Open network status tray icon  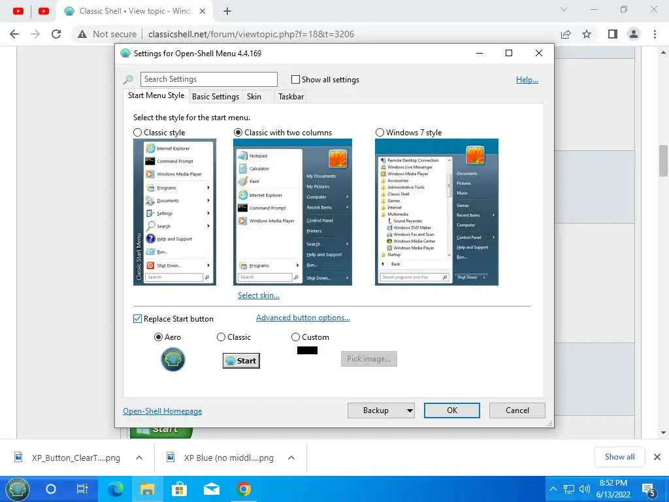coord(569,489)
